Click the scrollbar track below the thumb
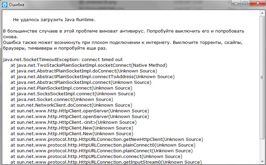 click(x=262, y=149)
